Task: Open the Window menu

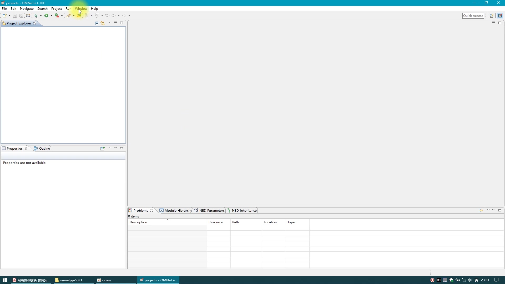Action: coord(81,9)
